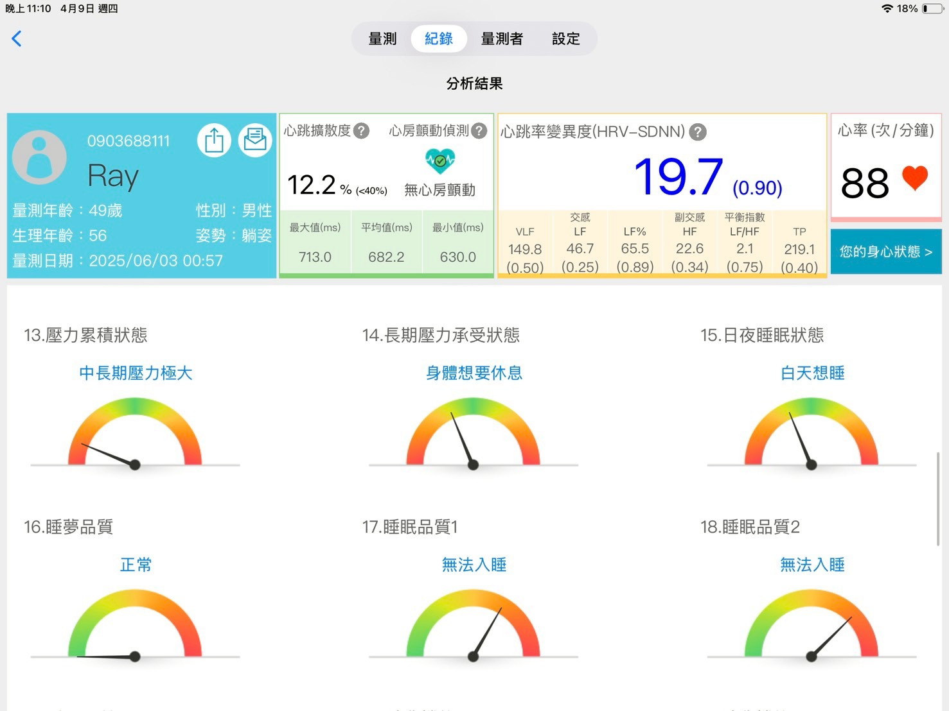Select the 紀錄 tab
Screen dimensions: 949x711
click(439, 39)
